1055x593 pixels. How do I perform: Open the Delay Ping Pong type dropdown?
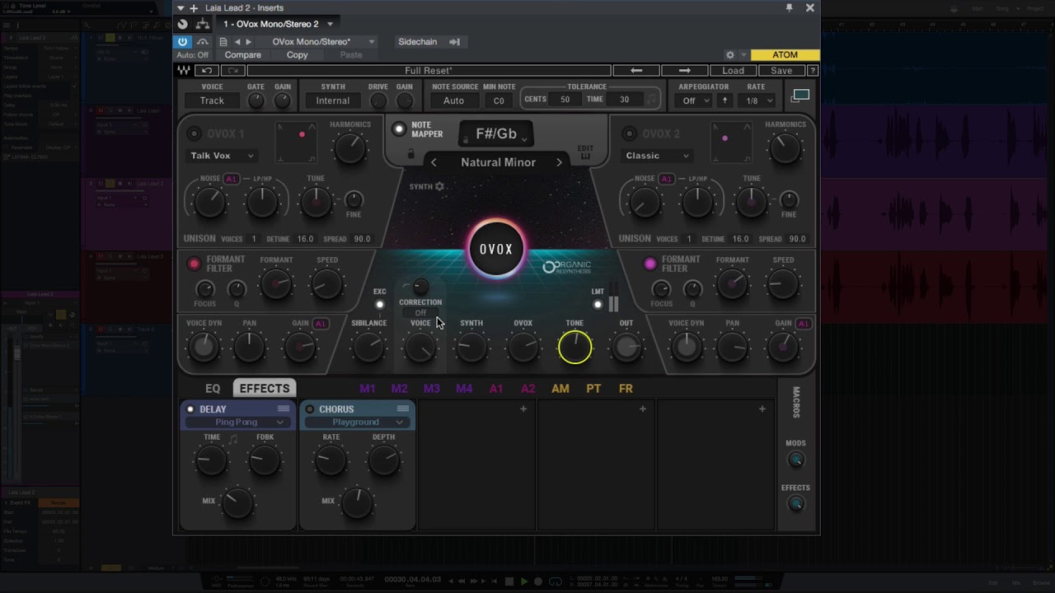(237, 423)
